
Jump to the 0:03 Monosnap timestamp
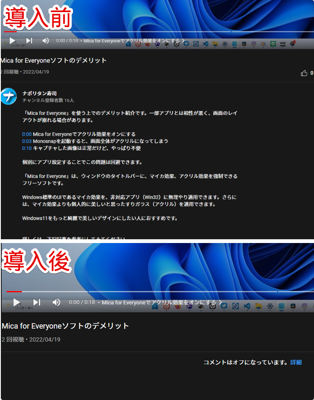[x=27, y=141]
